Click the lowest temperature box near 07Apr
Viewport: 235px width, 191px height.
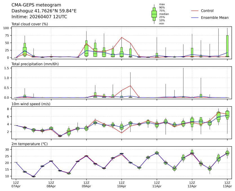pyautogui.click(x=34, y=176)
